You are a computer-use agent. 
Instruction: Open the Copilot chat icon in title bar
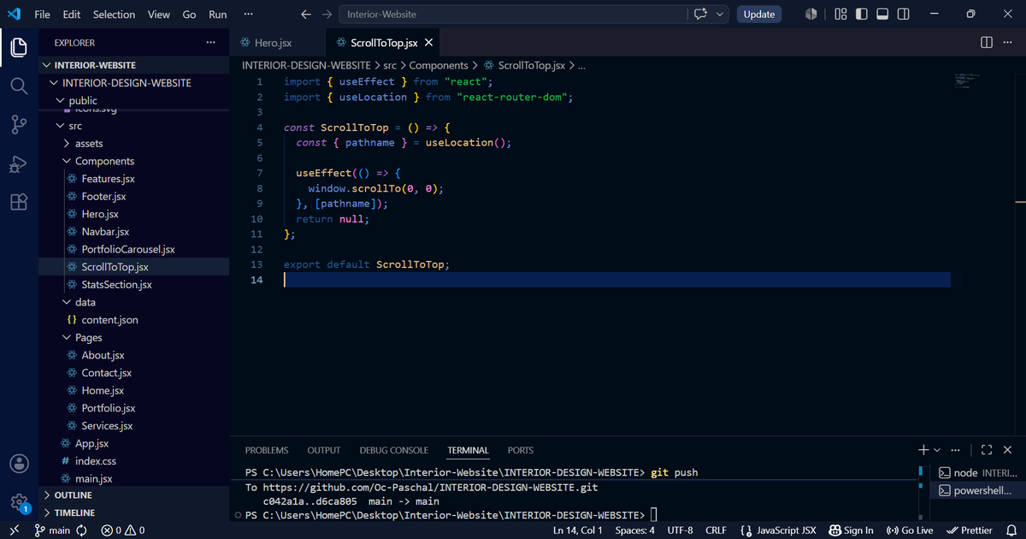(x=702, y=15)
